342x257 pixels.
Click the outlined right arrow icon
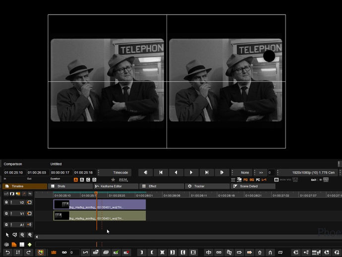point(239,253)
